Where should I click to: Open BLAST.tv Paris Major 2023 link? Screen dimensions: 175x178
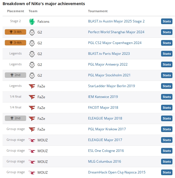109,54
